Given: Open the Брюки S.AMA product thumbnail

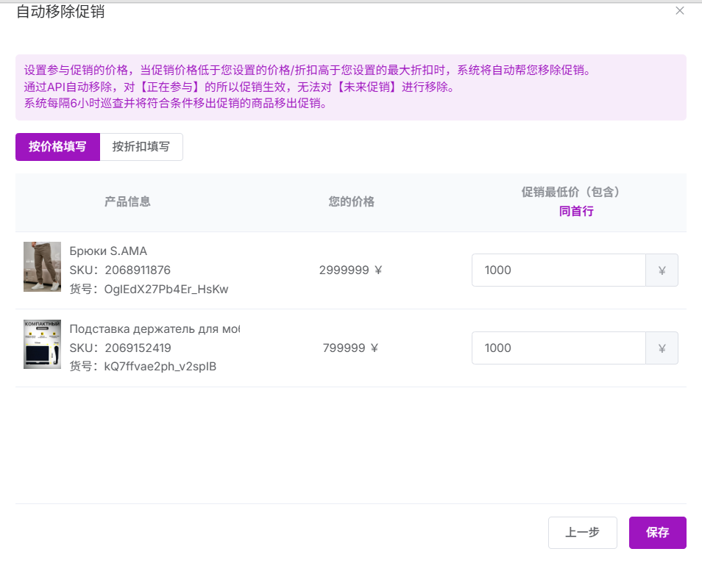Looking at the screenshot, I should coord(42,267).
